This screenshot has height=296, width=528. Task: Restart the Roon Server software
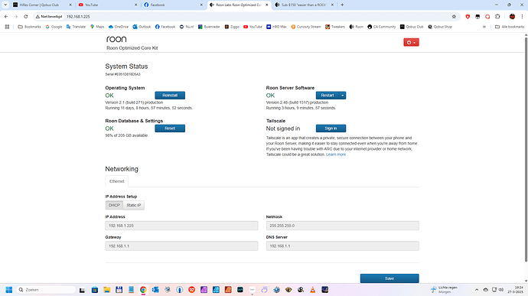tap(328, 96)
